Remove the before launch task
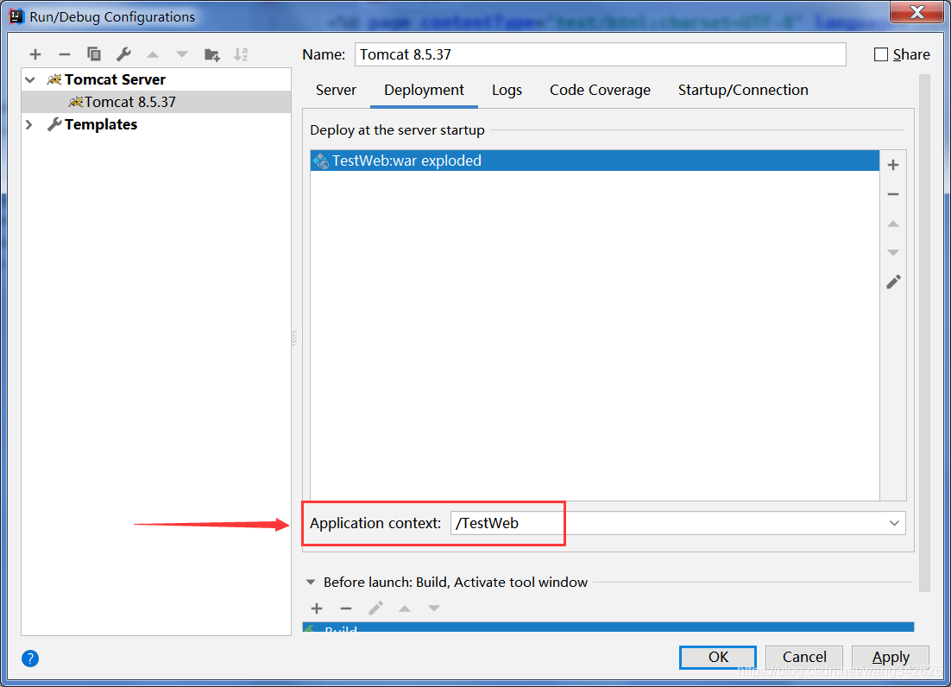The image size is (951, 687). pos(346,608)
